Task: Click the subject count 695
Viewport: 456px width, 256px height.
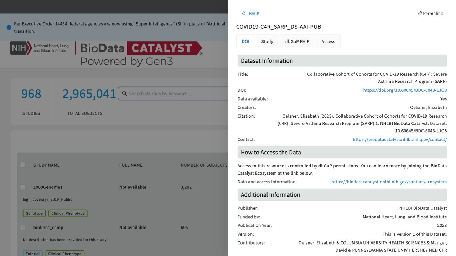Action: [184, 228]
